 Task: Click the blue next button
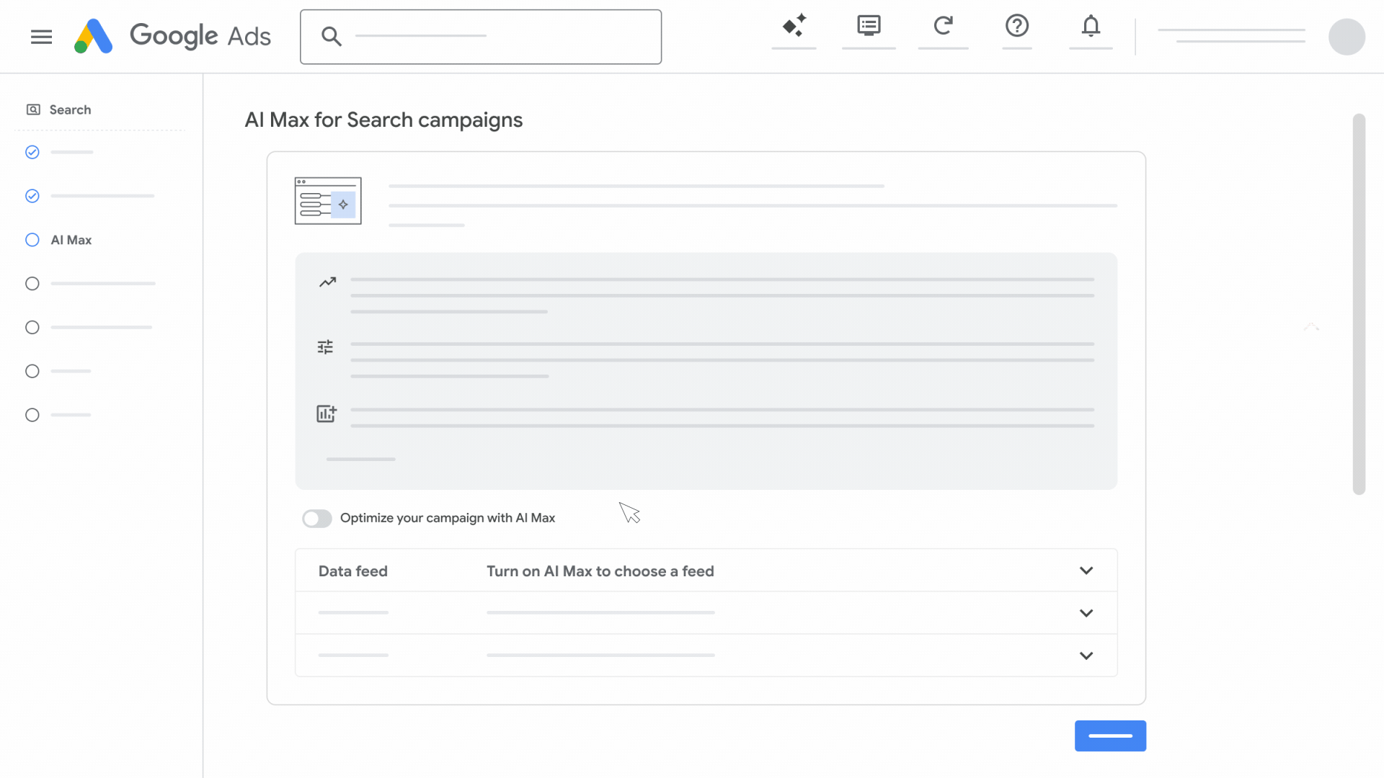point(1110,735)
